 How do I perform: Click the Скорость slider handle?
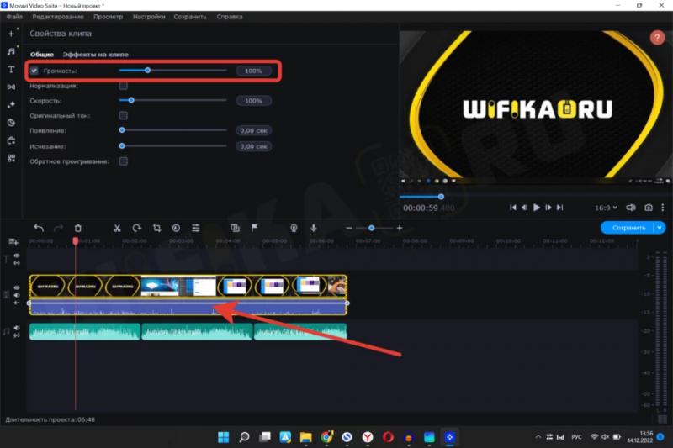tap(131, 101)
